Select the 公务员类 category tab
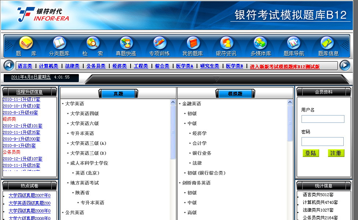 [x=96, y=66]
